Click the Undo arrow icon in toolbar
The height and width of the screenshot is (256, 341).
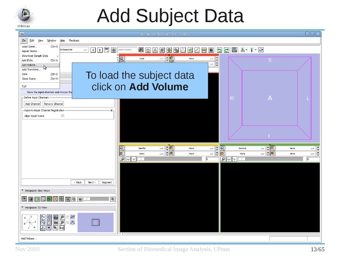pos(219,49)
